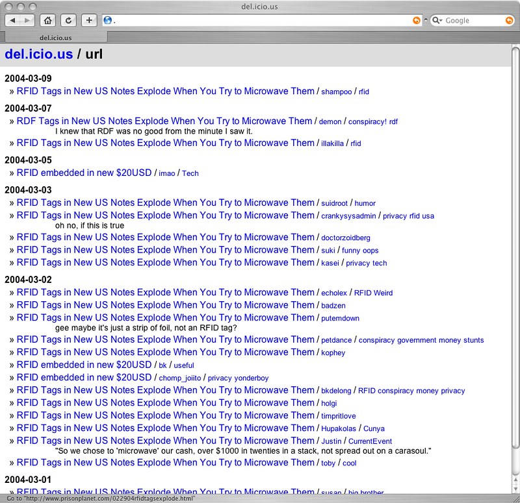Click the vertical scrollbar thumb
The width and height of the screenshot is (520, 503).
point(515,249)
